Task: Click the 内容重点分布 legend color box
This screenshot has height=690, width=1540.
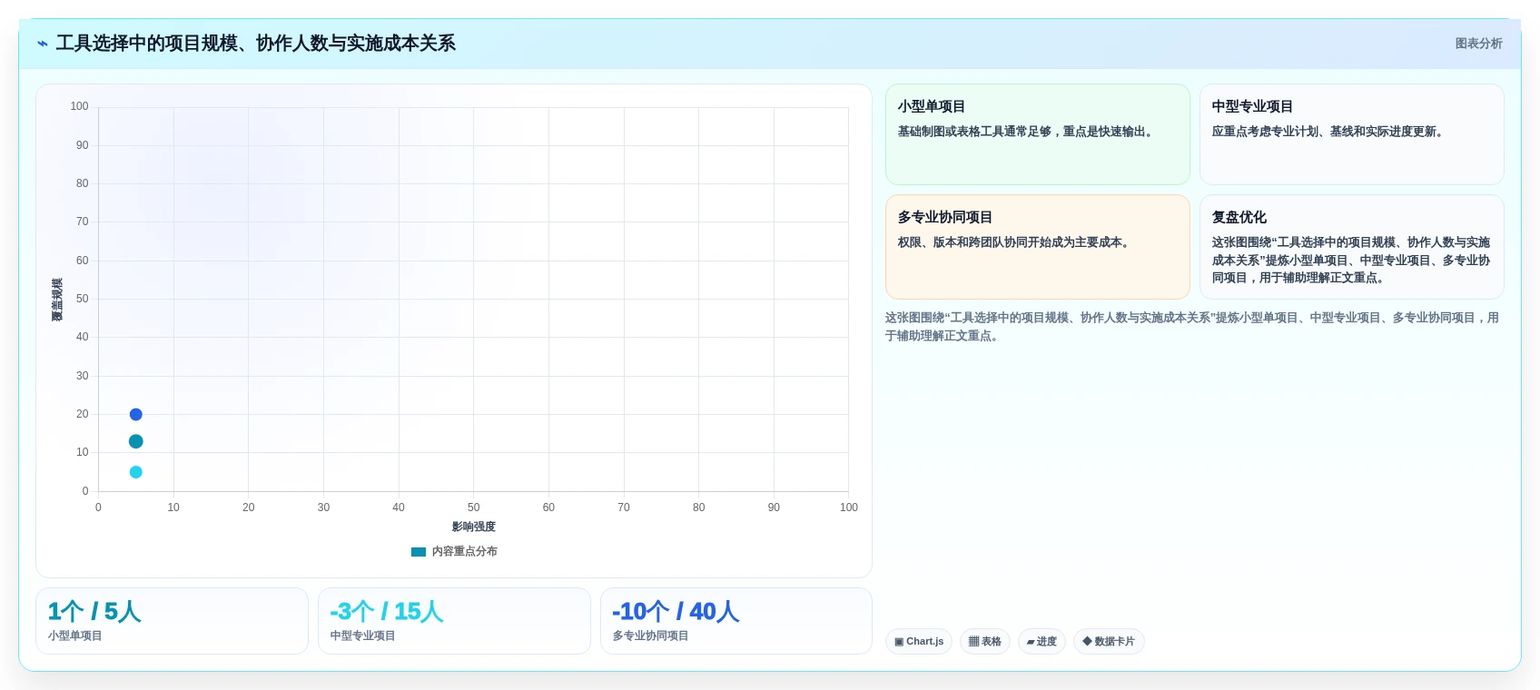Action: point(419,551)
